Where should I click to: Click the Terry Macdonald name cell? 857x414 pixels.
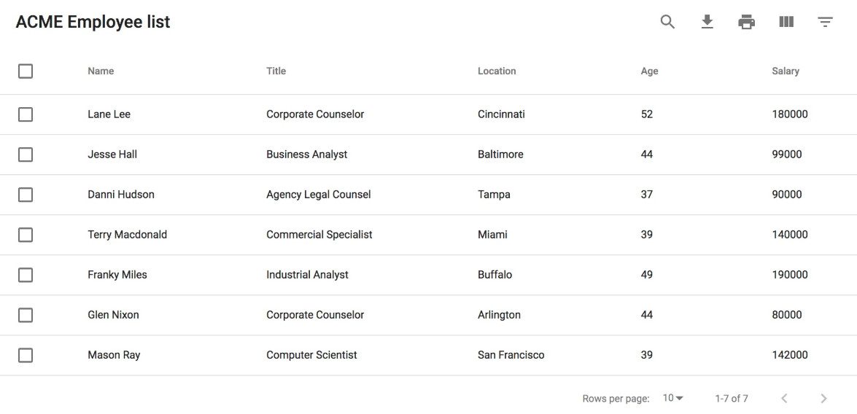point(128,235)
